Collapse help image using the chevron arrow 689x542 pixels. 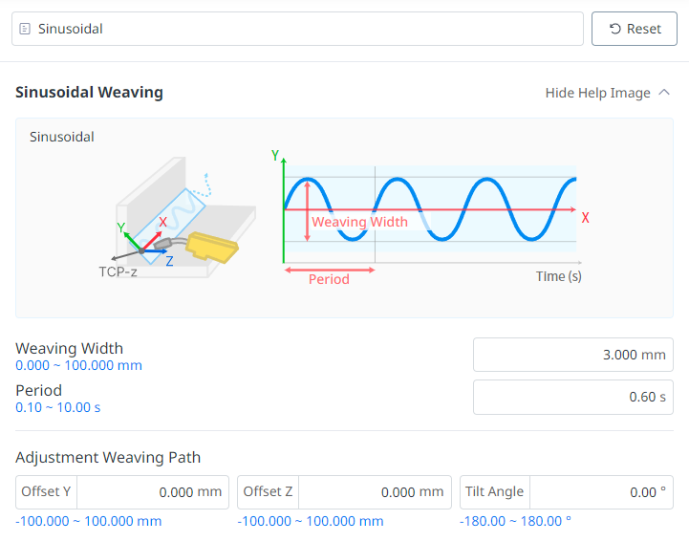point(665,93)
